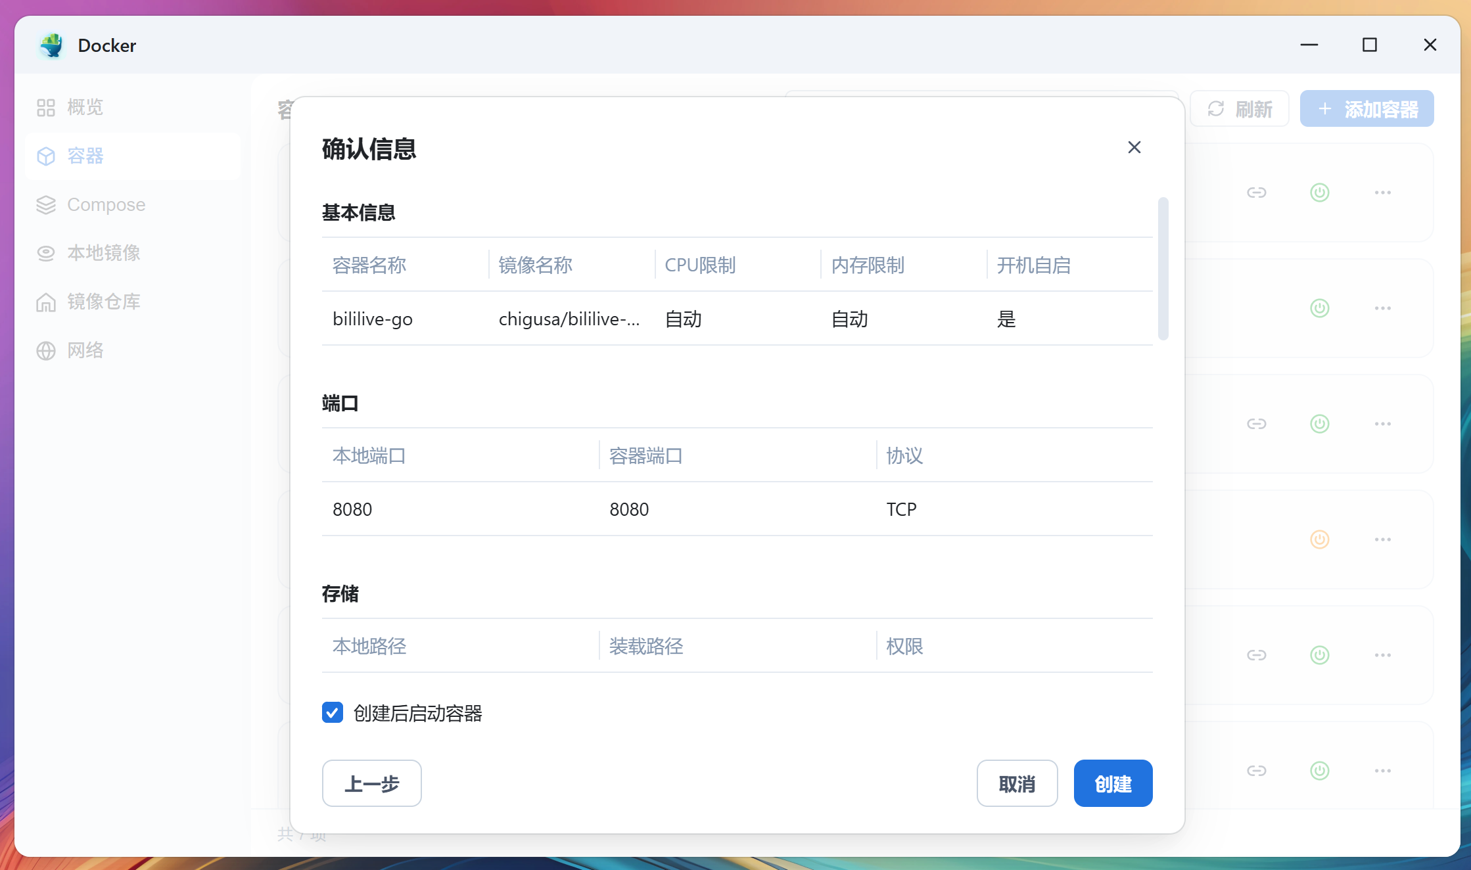The height and width of the screenshot is (870, 1471).
Task: Open the 概览 overview panel
Action: tap(84, 106)
